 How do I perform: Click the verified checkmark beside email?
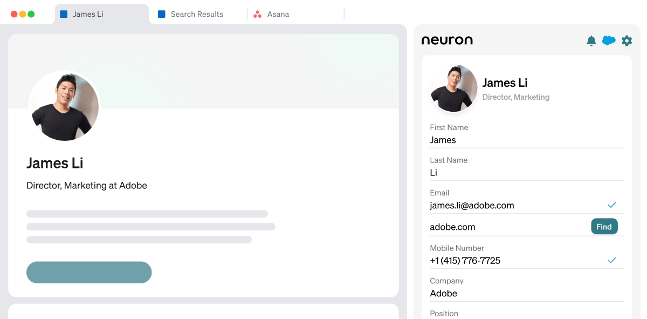point(611,205)
